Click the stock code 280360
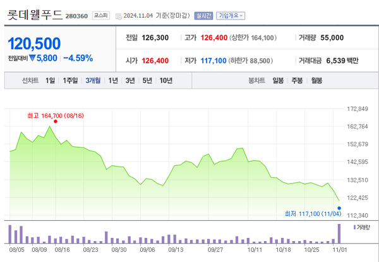 click(76, 16)
